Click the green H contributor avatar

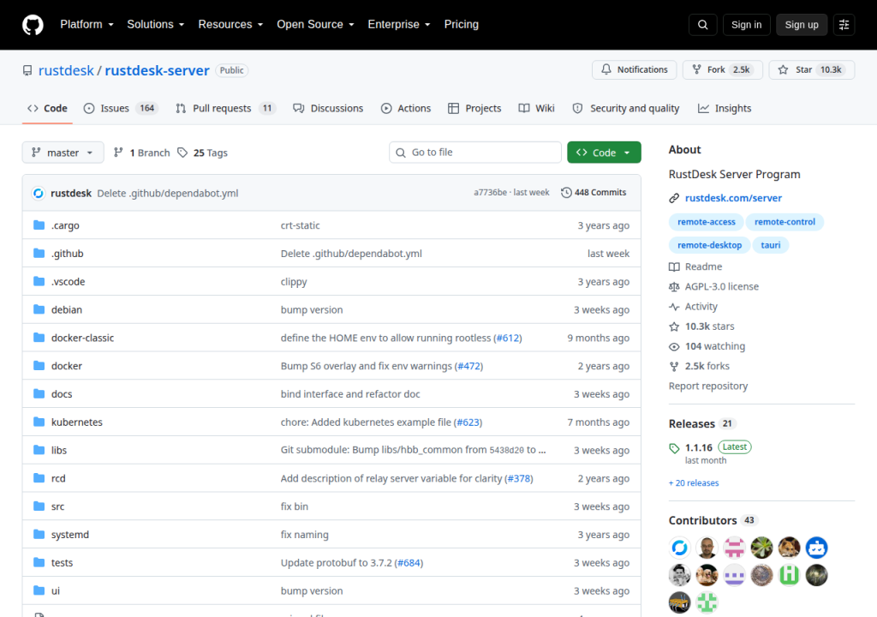click(x=789, y=575)
